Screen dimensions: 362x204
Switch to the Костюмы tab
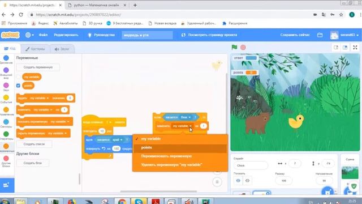pos(35,49)
